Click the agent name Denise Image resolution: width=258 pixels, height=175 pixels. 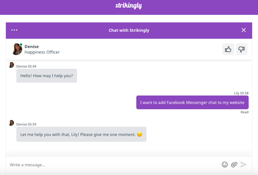[32, 47]
